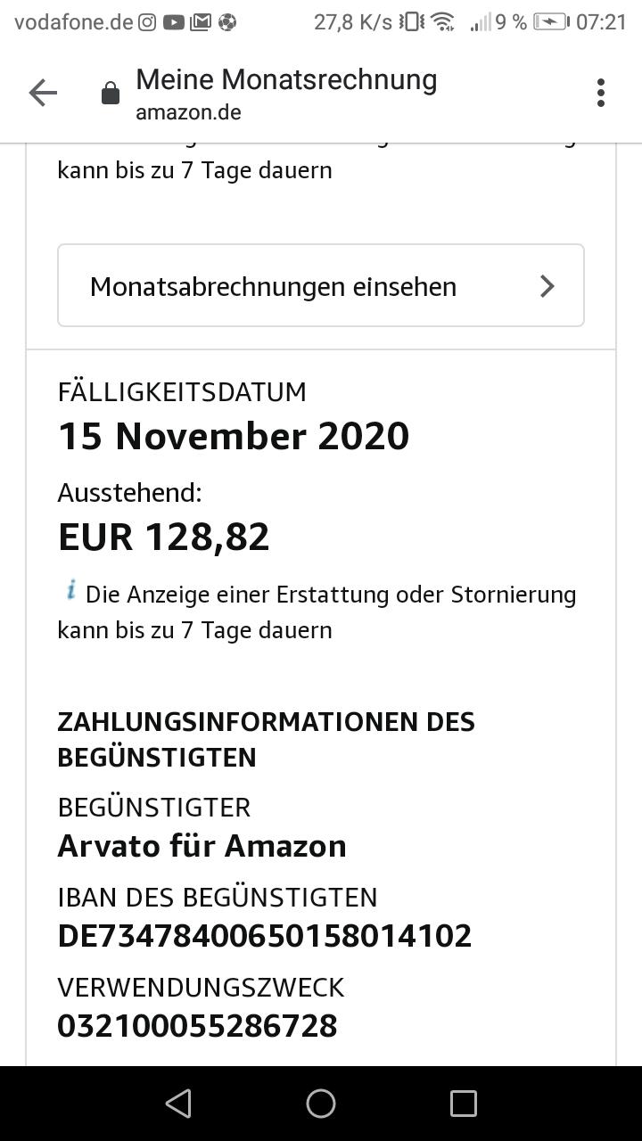Tap the YouTube notification icon

[x=174, y=22]
